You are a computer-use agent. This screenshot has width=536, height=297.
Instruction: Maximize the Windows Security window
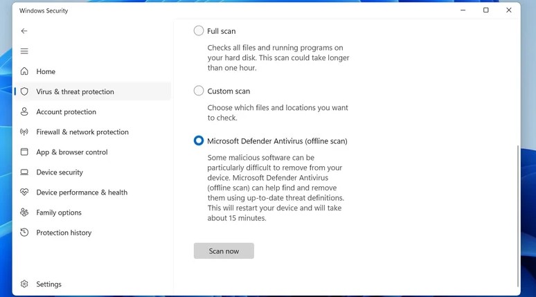(x=485, y=10)
